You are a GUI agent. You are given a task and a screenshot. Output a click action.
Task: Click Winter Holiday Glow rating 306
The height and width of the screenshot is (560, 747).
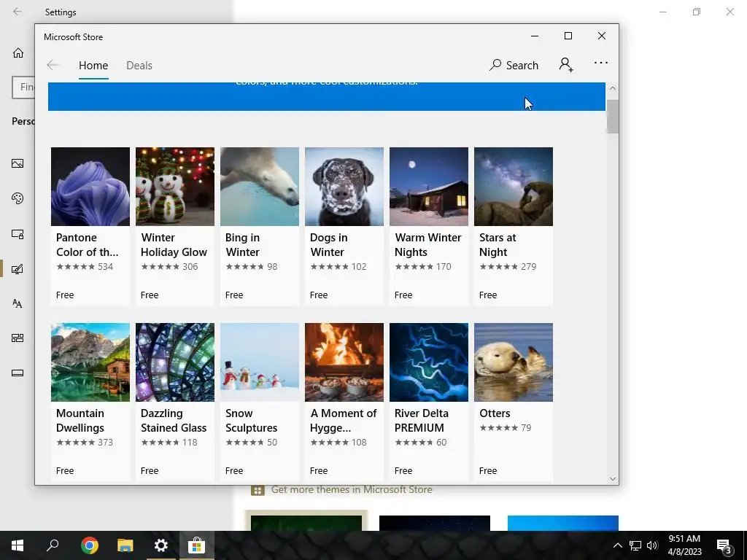pyautogui.click(x=169, y=267)
